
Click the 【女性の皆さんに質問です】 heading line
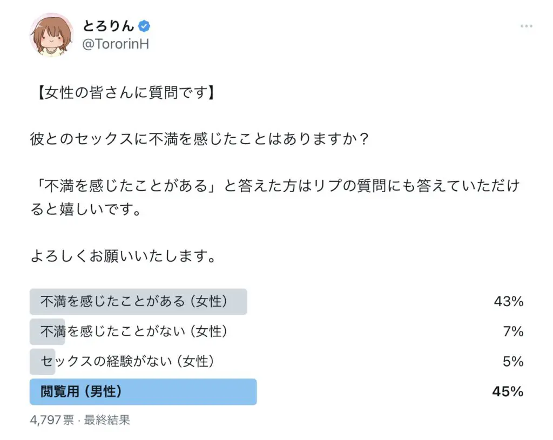click(x=125, y=93)
